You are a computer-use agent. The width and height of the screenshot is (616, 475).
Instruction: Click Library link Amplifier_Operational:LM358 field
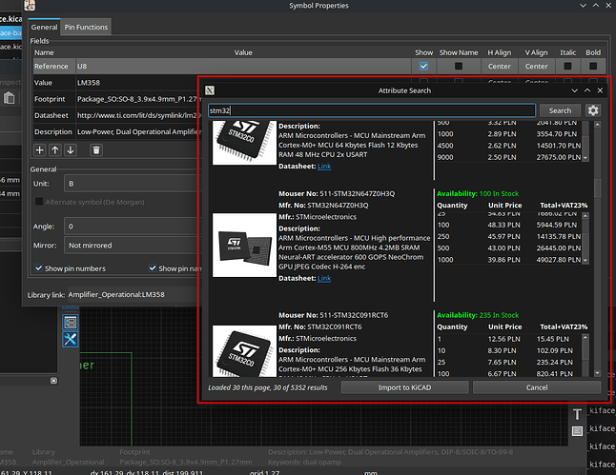click(133, 294)
